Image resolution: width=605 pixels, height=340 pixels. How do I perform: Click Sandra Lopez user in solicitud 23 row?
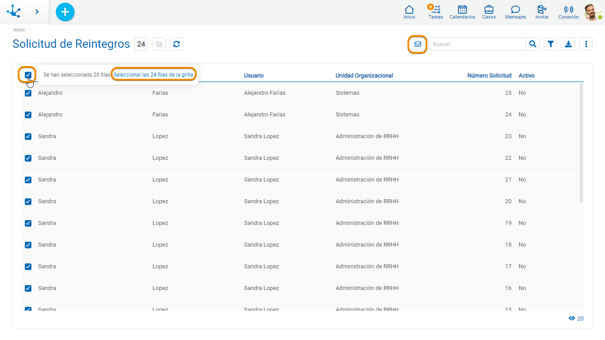(x=261, y=136)
